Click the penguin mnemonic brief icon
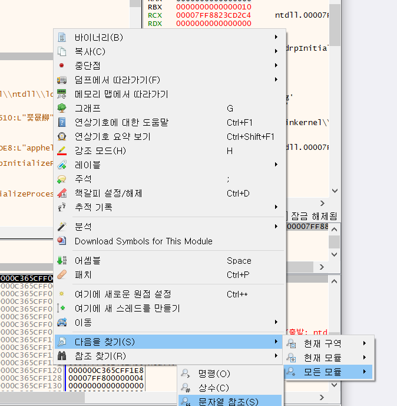This screenshot has width=397, height=406. pyautogui.click(x=62, y=136)
